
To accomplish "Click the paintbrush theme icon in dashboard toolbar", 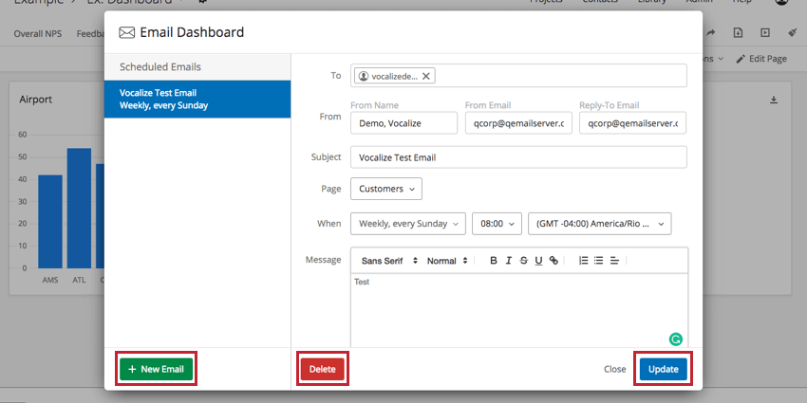I will 793,32.
